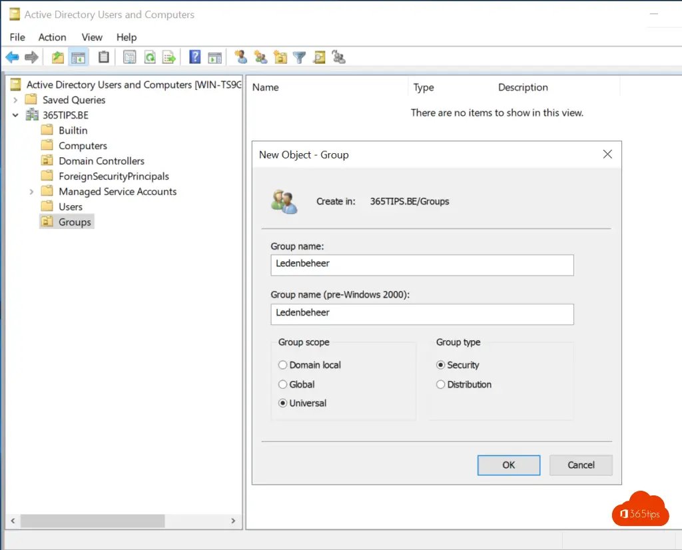Image resolution: width=682 pixels, height=550 pixels.
Task: Click "There are no items to show in this view."
Action: click(x=497, y=113)
